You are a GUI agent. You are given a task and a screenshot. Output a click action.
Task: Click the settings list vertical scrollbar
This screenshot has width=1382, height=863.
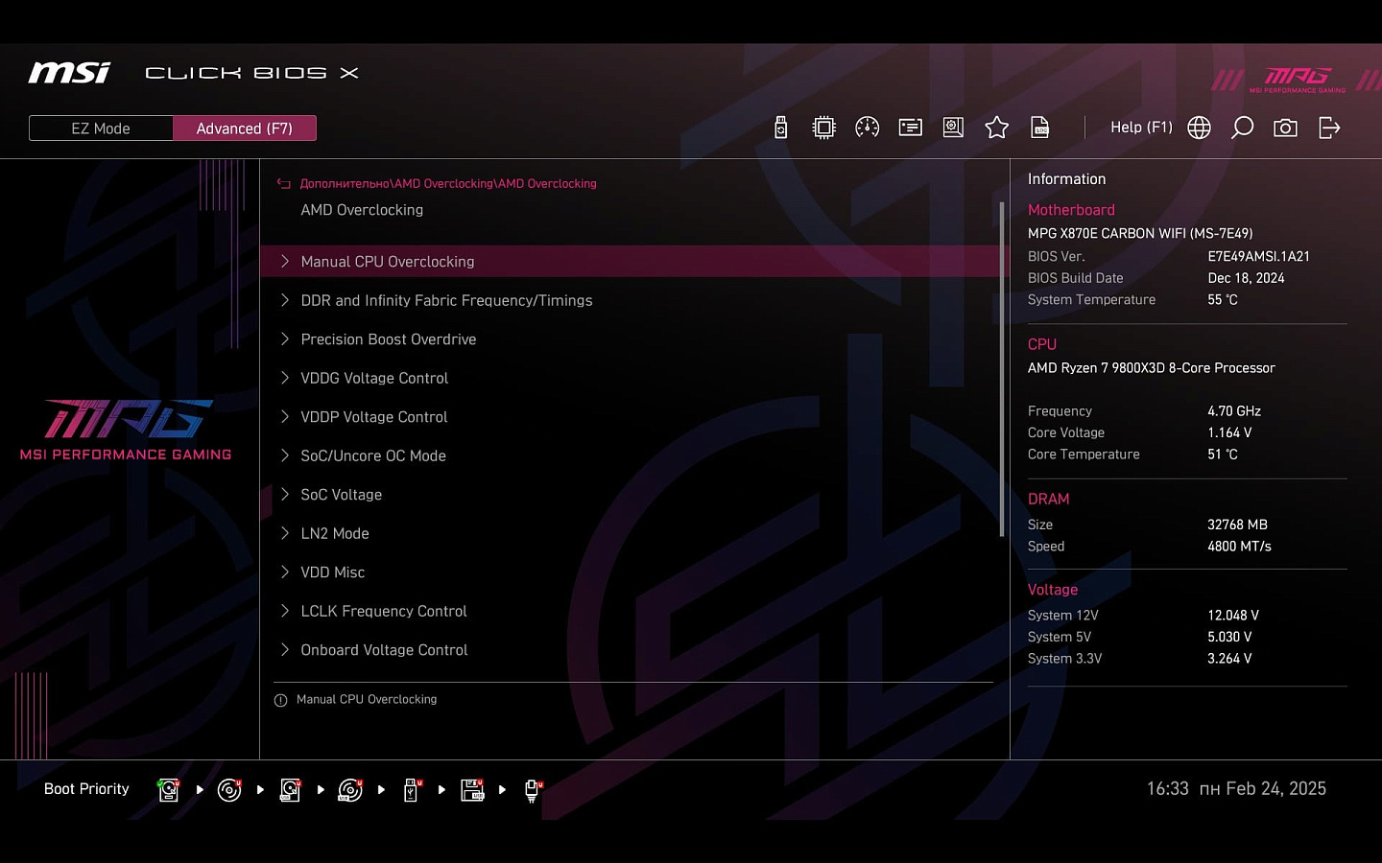(x=1002, y=369)
